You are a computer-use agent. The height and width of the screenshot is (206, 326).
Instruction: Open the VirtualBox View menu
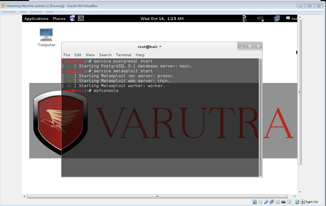click(23, 12)
